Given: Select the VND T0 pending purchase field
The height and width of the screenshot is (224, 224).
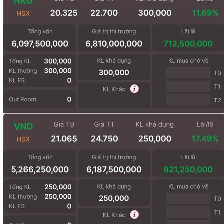Looking at the screenshot, I should (188, 199).
